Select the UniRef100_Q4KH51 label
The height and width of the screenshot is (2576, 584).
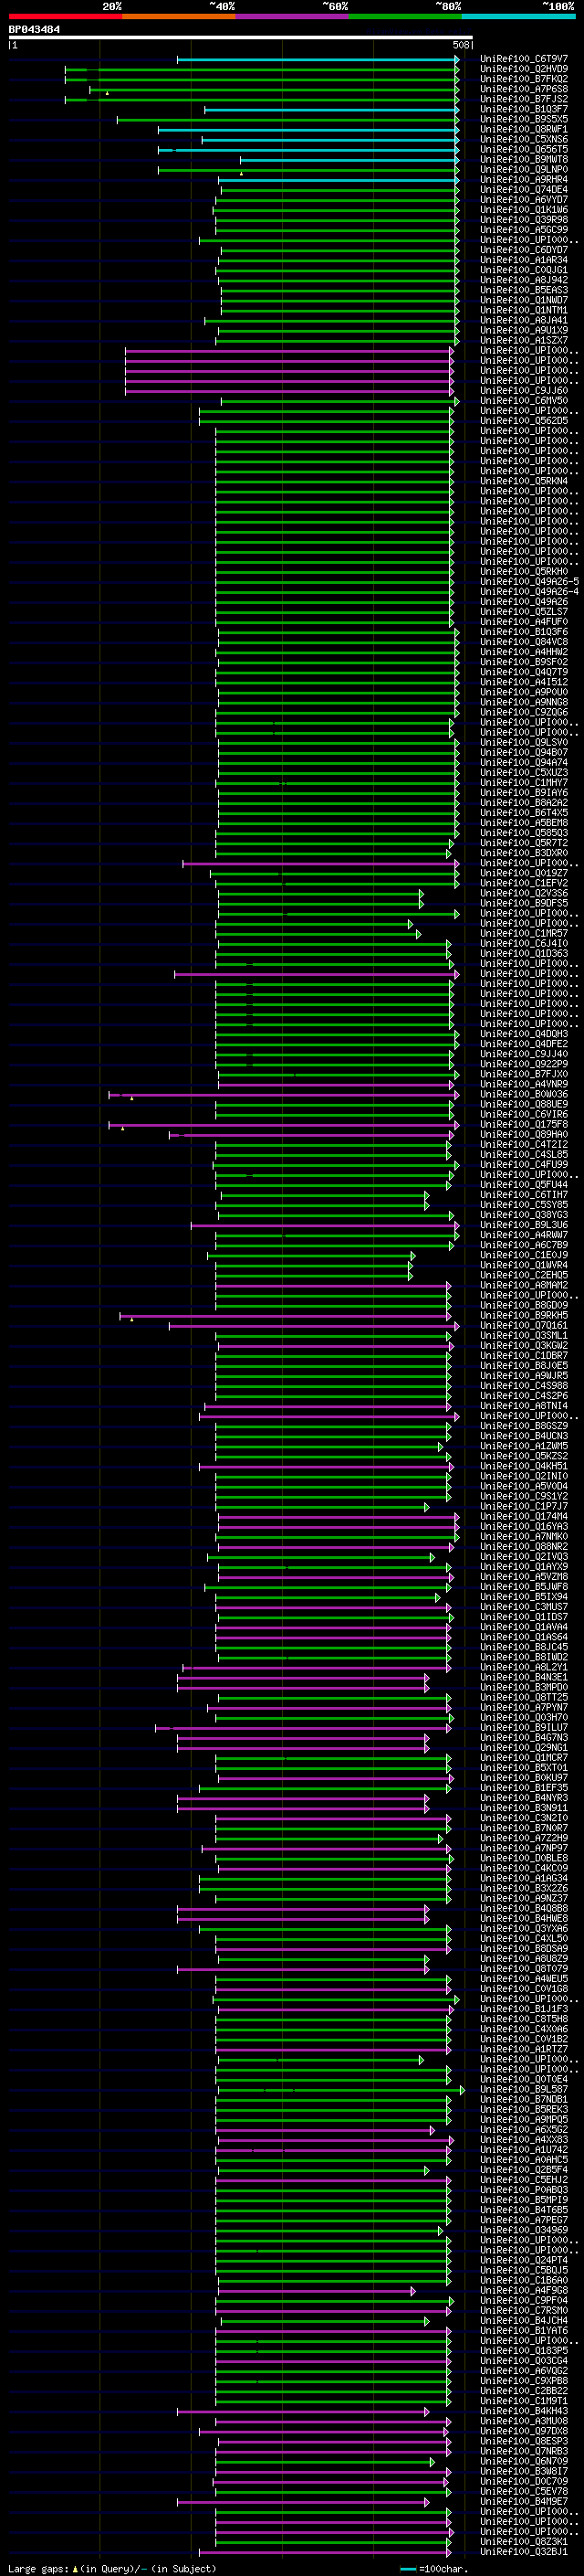(524, 1467)
